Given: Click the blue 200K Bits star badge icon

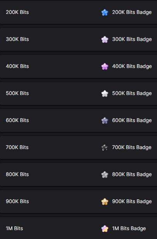Looking at the screenshot, I should coord(105,12).
